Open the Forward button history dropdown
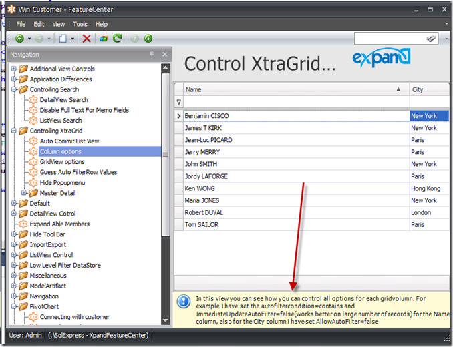The height and width of the screenshot is (347, 453). pos(49,39)
